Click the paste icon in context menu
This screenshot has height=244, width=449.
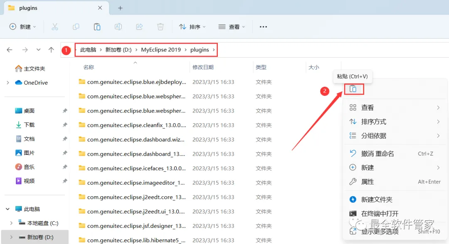(353, 89)
